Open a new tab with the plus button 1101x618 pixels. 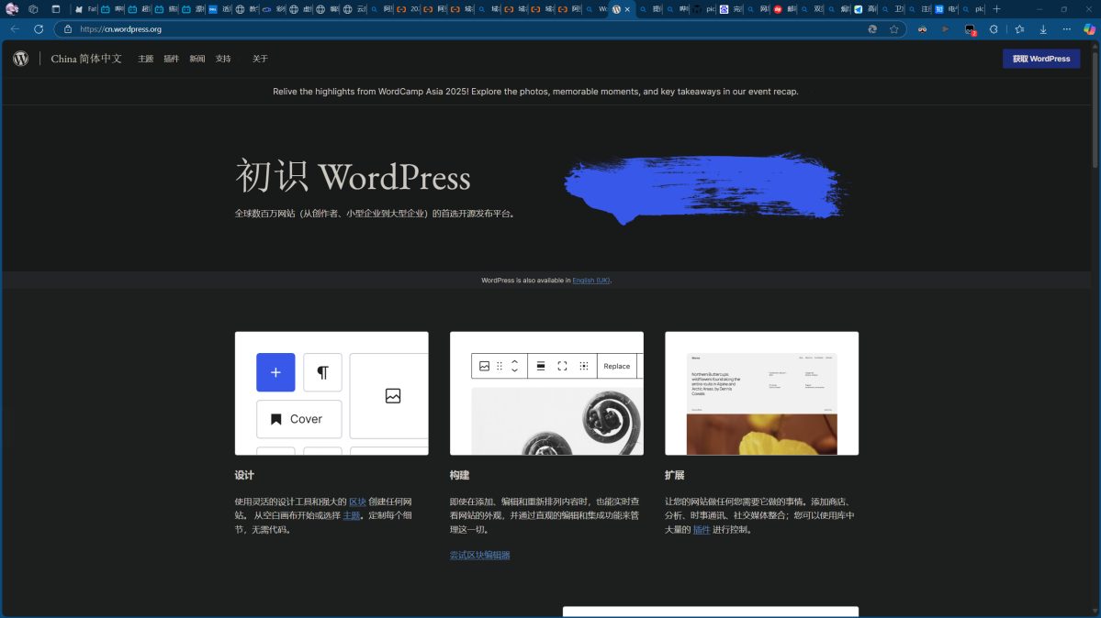tap(997, 9)
